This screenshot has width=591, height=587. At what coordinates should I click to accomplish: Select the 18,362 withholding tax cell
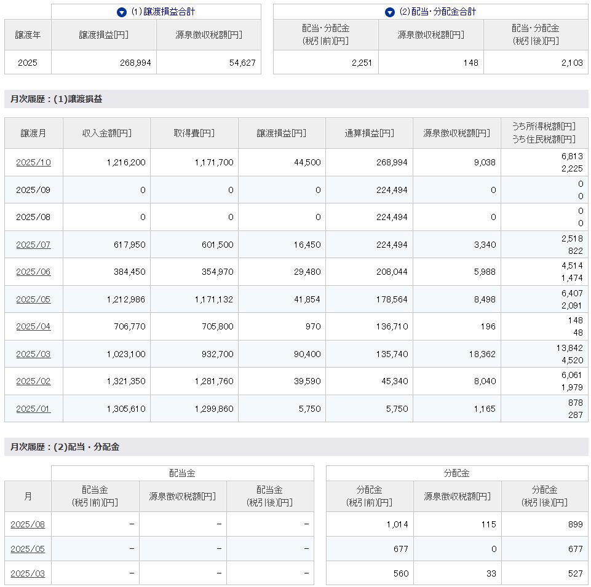pyautogui.click(x=456, y=354)
